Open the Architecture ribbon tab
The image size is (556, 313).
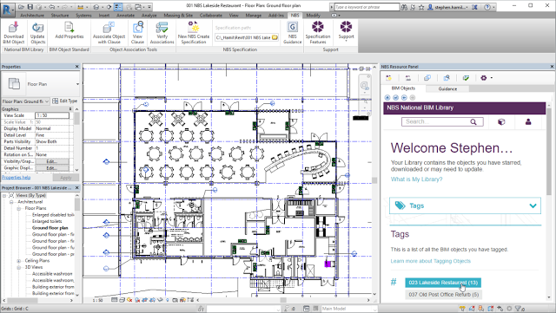click(32, 16)
